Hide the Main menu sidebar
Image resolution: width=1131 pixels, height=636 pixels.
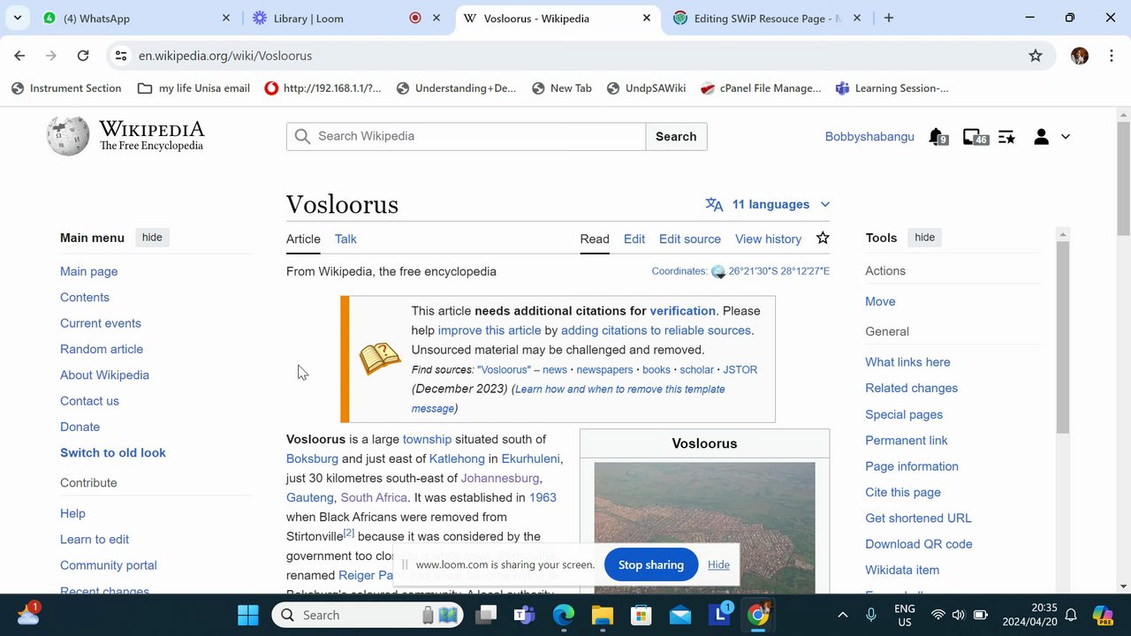click(152, 238)
